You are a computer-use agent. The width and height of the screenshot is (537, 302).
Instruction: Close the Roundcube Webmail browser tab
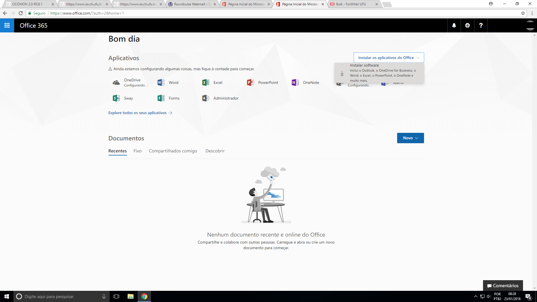(215, 4)
